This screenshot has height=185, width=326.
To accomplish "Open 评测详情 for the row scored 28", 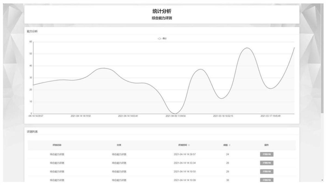I will coord(266,163).
